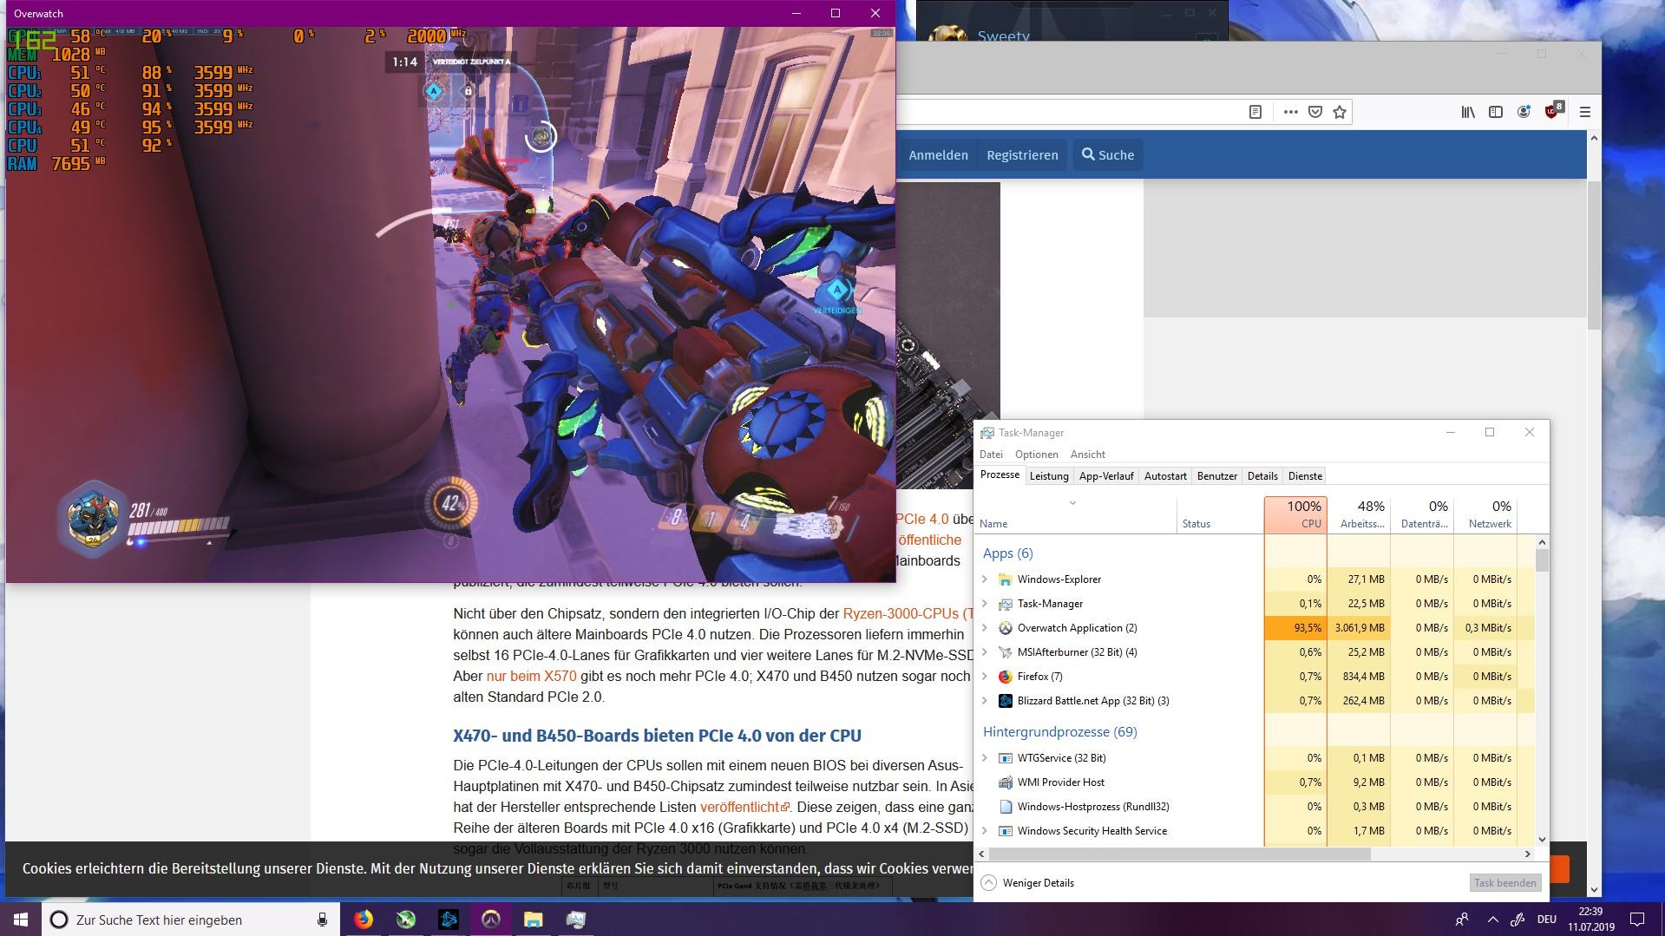Open the 'veröffentlicht' article link
Image resolution: width=1665 pixels, height=936 pixels.
[x=744, y=807]
